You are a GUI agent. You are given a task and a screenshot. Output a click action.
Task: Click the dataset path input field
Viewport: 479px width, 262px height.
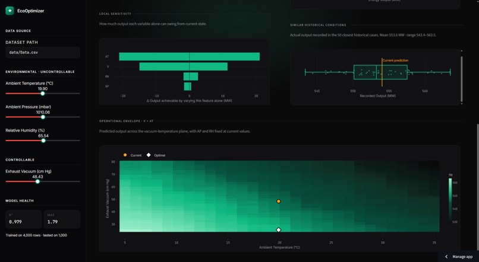click(43, 52)
